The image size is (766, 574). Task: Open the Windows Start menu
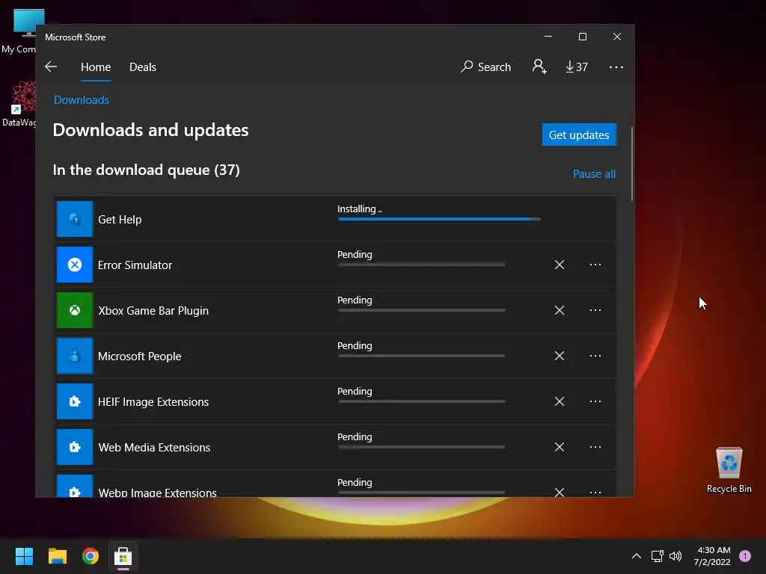point(24,556)
